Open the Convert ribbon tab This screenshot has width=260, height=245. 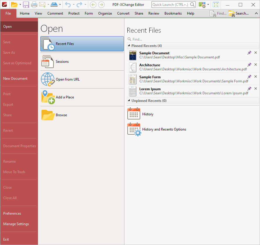123,13
